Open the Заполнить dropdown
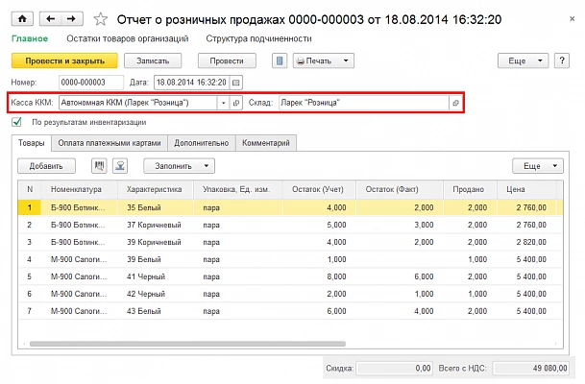This screenshot has width=585, height=384. pyautogui.click(x=179, y=166)
